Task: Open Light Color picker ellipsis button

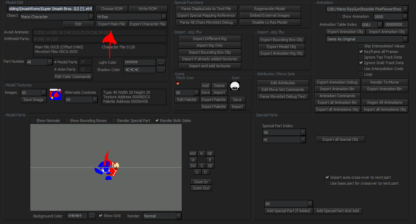Action: coord(161,62)
